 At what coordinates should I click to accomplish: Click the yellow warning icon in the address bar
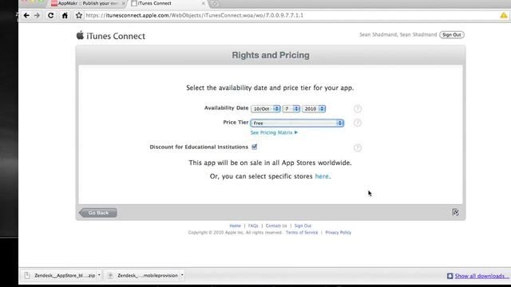click(x=504, y=15)
